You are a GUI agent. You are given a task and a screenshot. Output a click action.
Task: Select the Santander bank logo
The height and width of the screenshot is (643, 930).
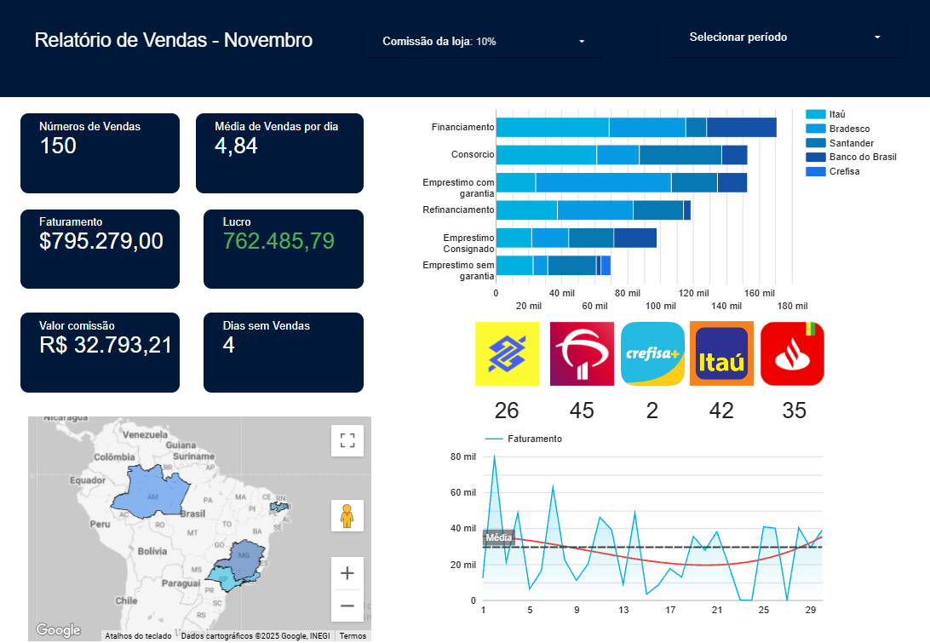coord(792,353)
